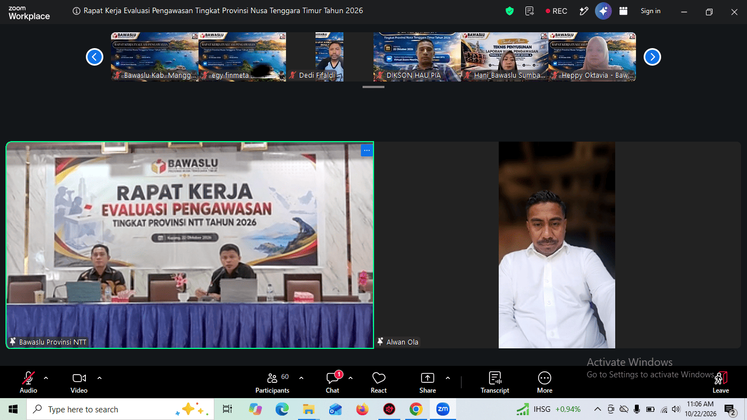Click the Alwan Ola name label
747x420 pixels.
[402, 342]
